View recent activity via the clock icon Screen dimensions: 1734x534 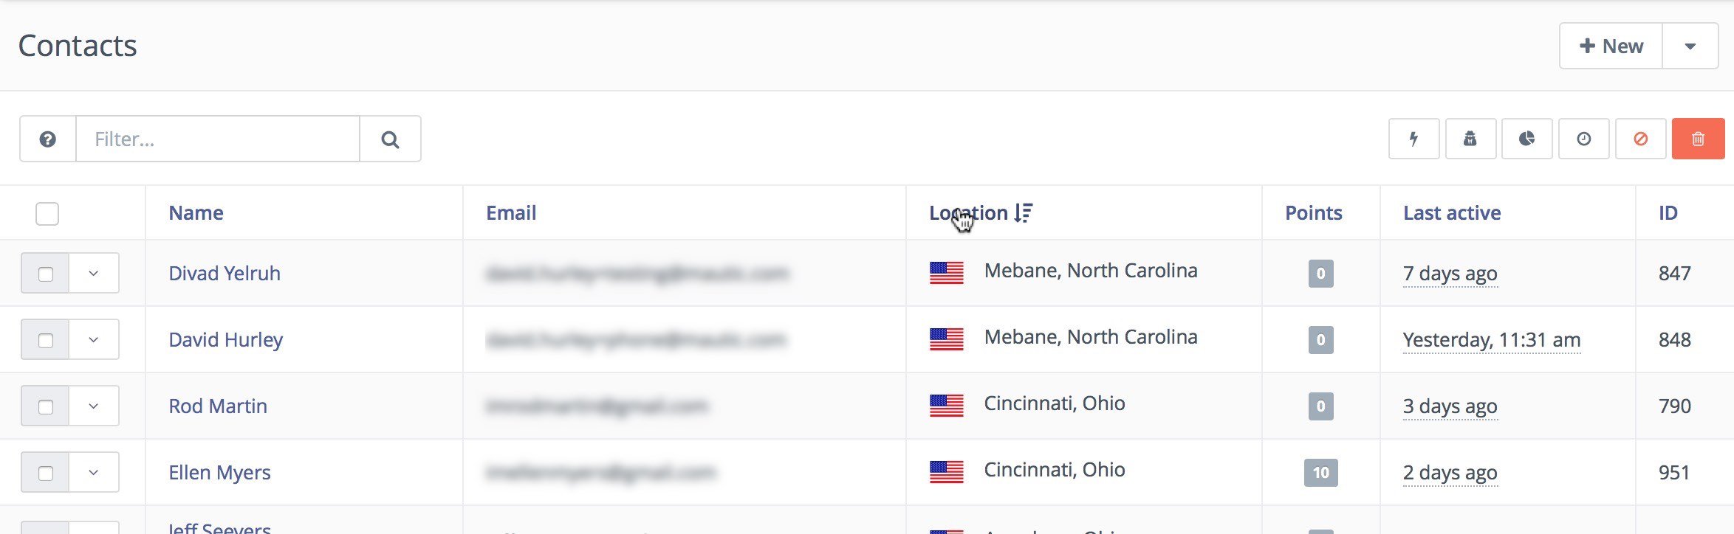(1583, 139)
